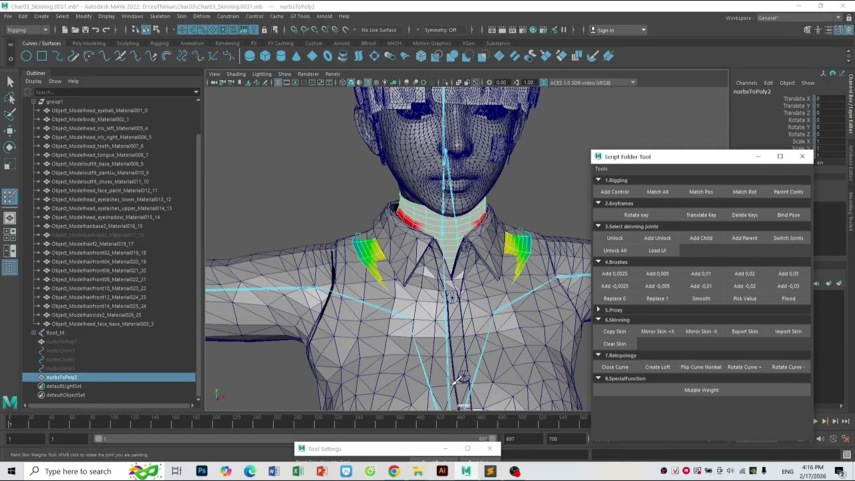This screenshot has width=855, height=481.
Task: Create a polygon cube from the shelf
Action: coord(265,56)
